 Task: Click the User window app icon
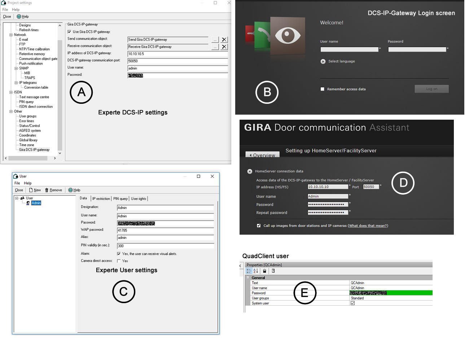point(16,176)
